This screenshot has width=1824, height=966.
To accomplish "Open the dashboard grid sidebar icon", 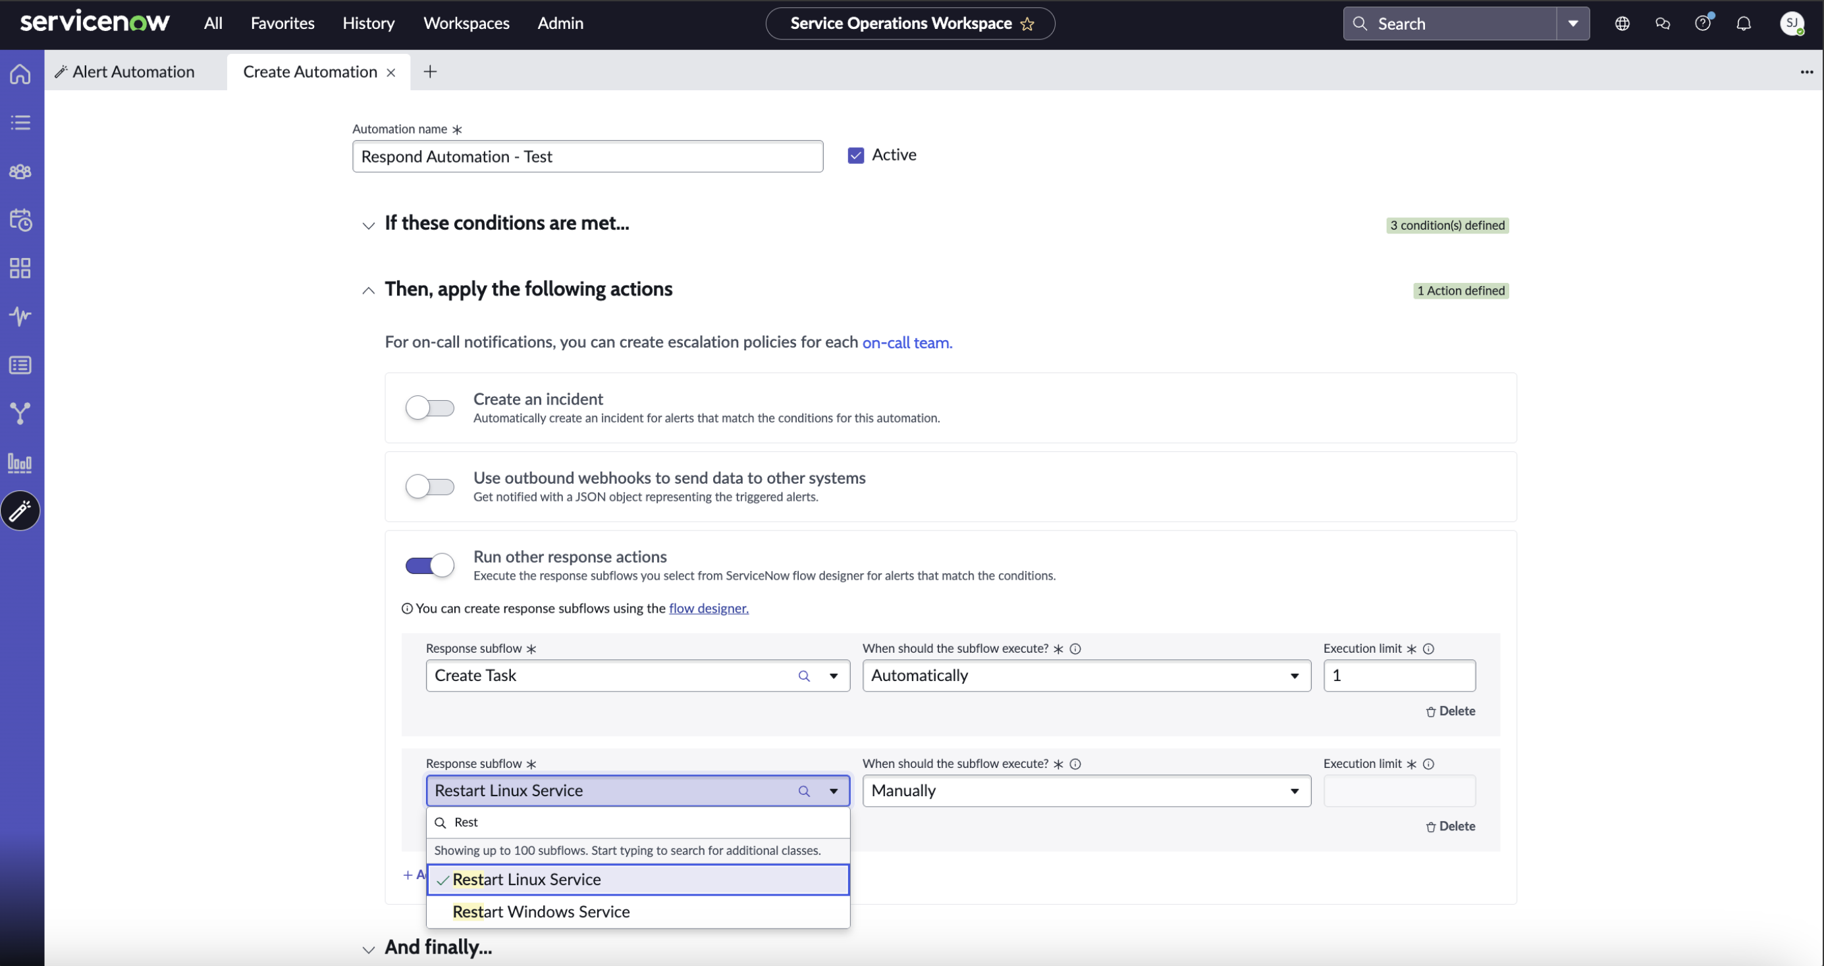I will click(x=20, y=268).
